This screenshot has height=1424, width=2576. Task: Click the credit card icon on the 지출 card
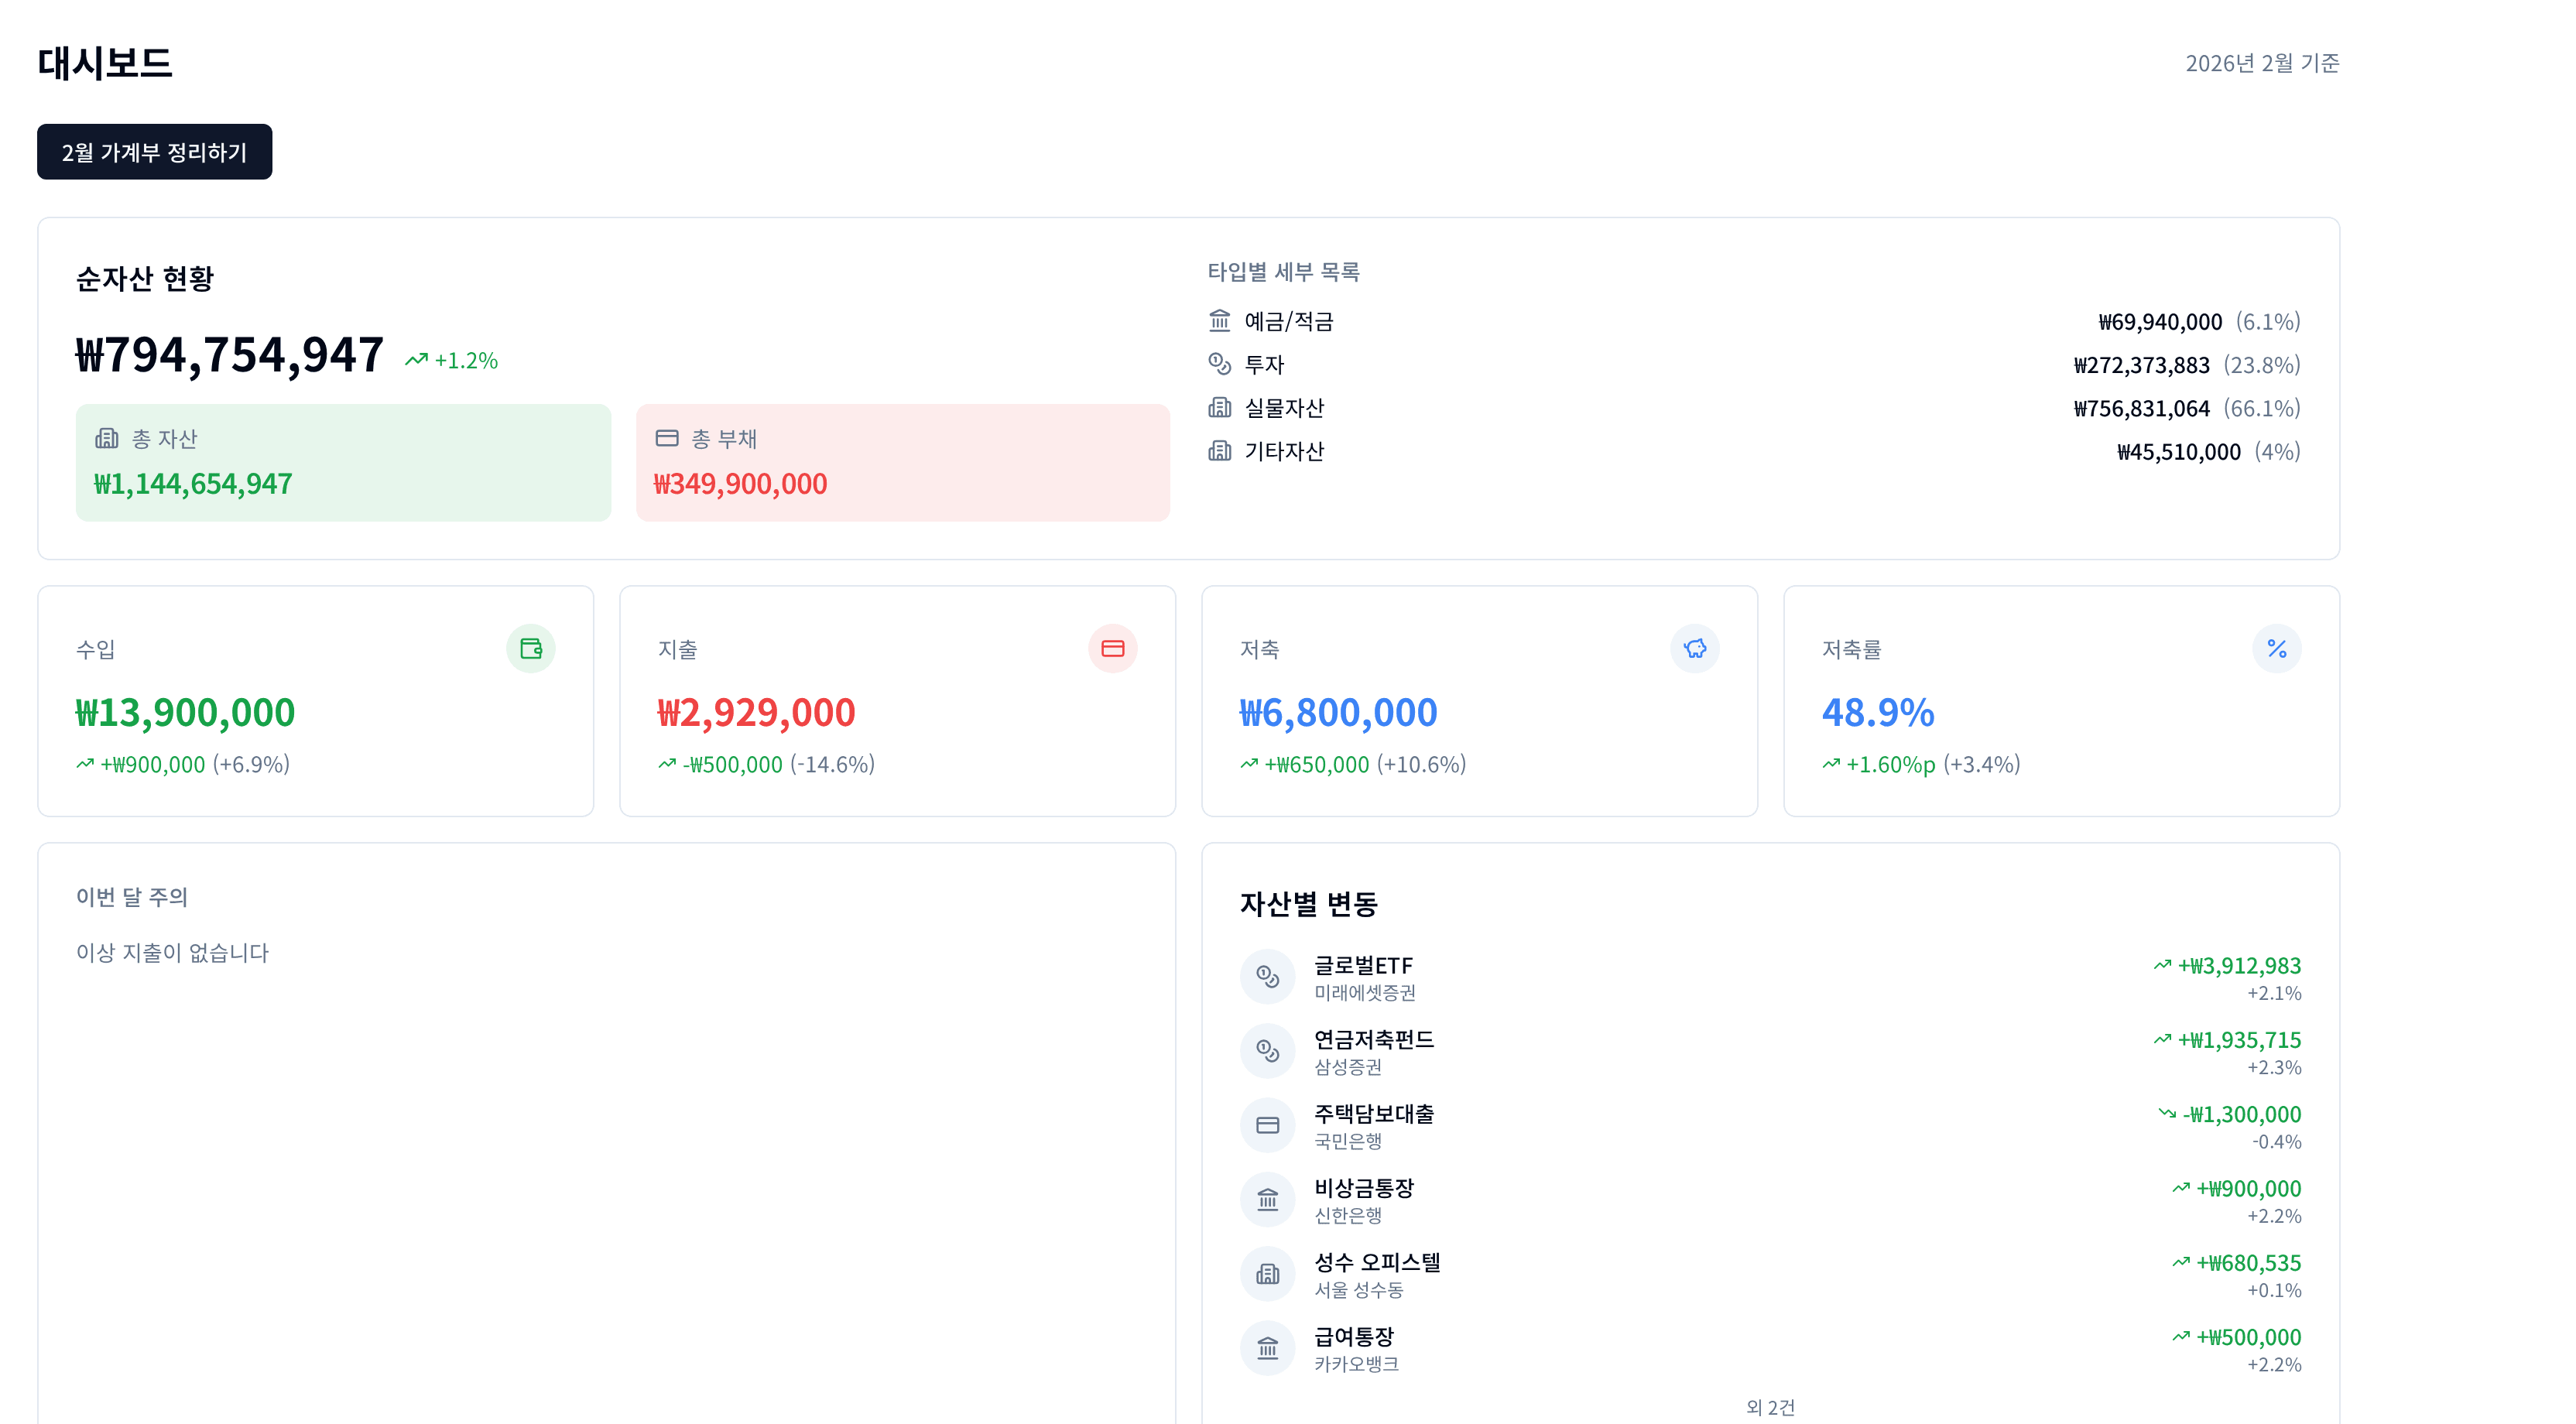(1113, 648)
